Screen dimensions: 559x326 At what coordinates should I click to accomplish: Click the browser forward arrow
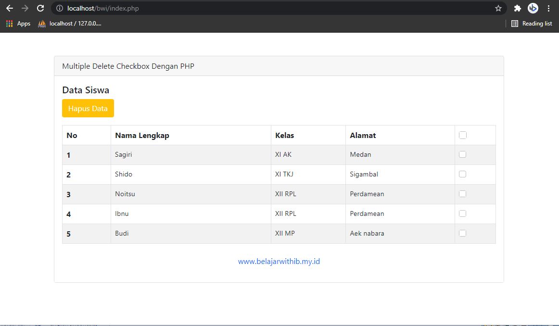pyautogui.click(x=25, y=8)
